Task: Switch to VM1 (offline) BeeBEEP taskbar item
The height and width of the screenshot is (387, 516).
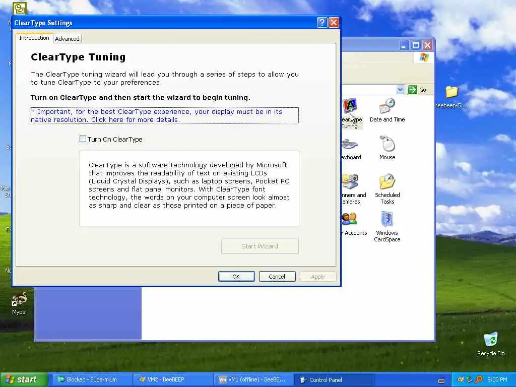Action: [253, 379]
